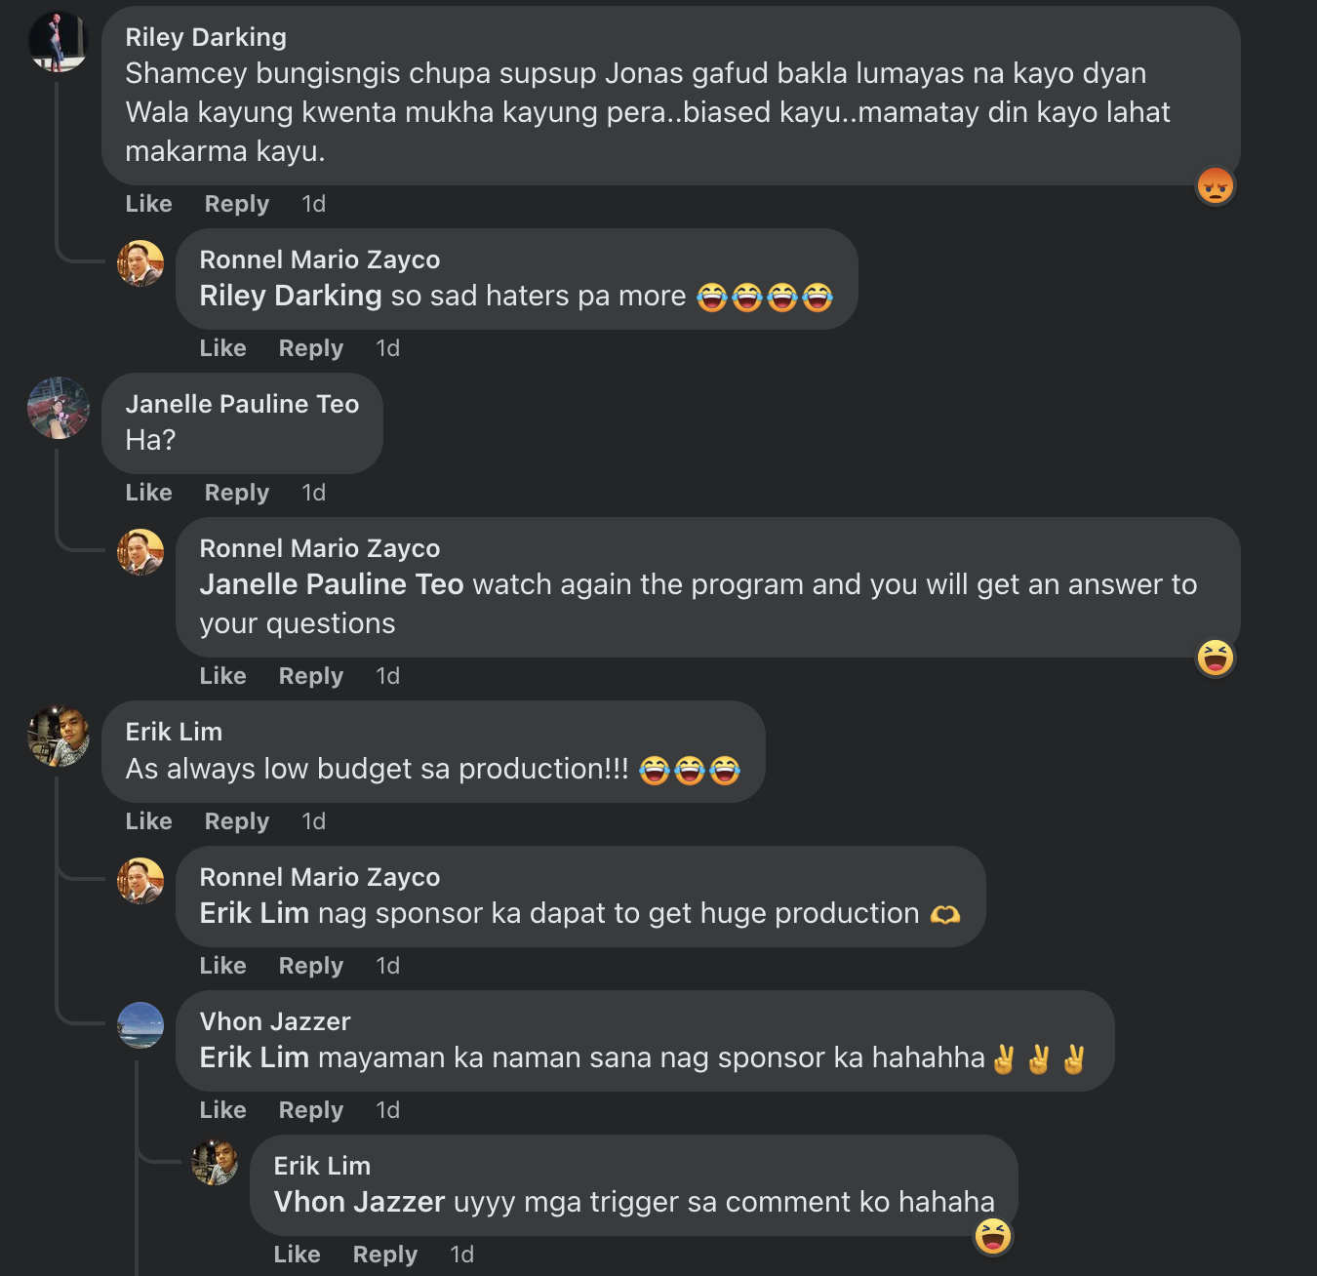
Task: Like Erik Lim's low budget production comment
Action: [148, 821]
